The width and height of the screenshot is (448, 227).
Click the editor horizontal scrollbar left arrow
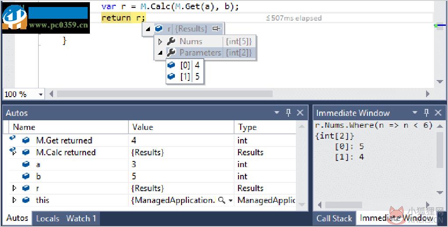coord(51,94)
